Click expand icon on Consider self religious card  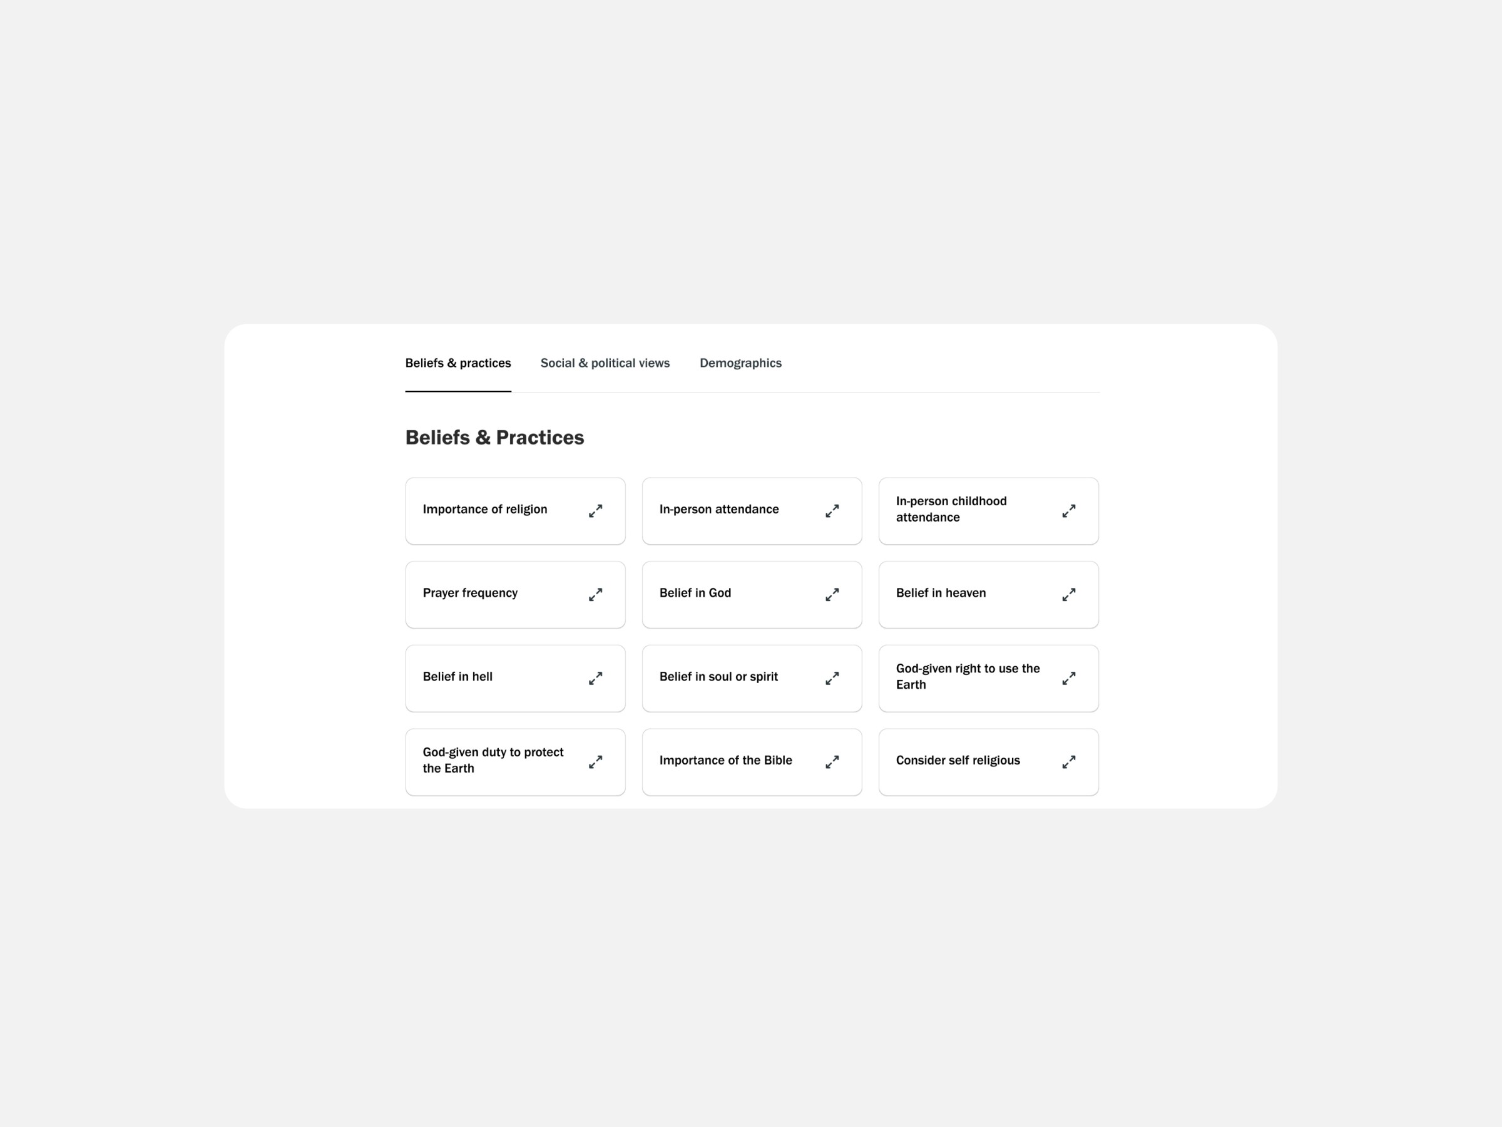click(x=1069, y=761)
